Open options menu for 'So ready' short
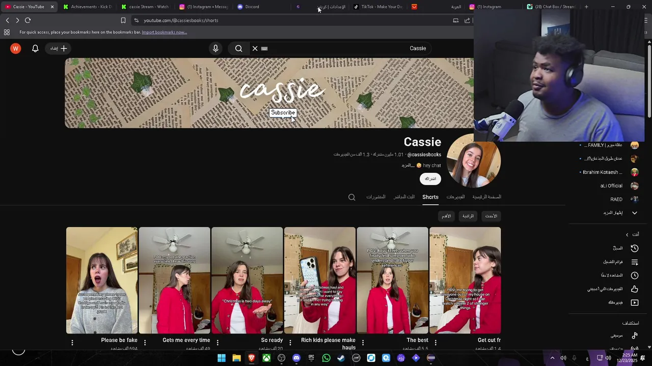Viewport: 652px width, 366px height. click(218, 343)
